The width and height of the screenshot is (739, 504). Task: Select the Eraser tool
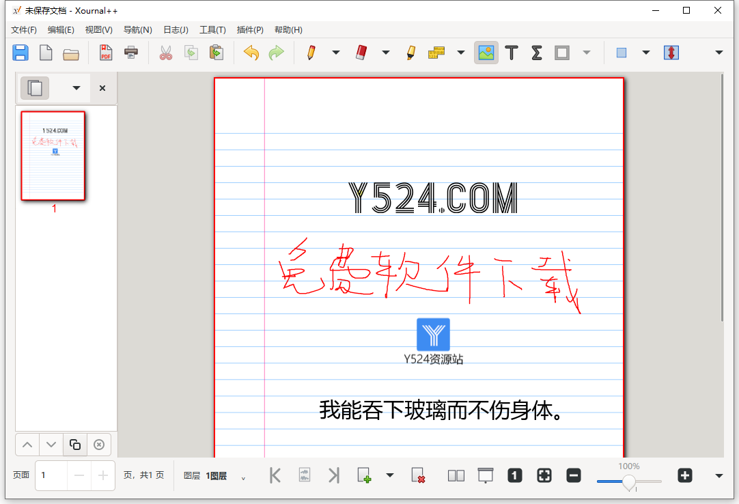coord(361,53)
